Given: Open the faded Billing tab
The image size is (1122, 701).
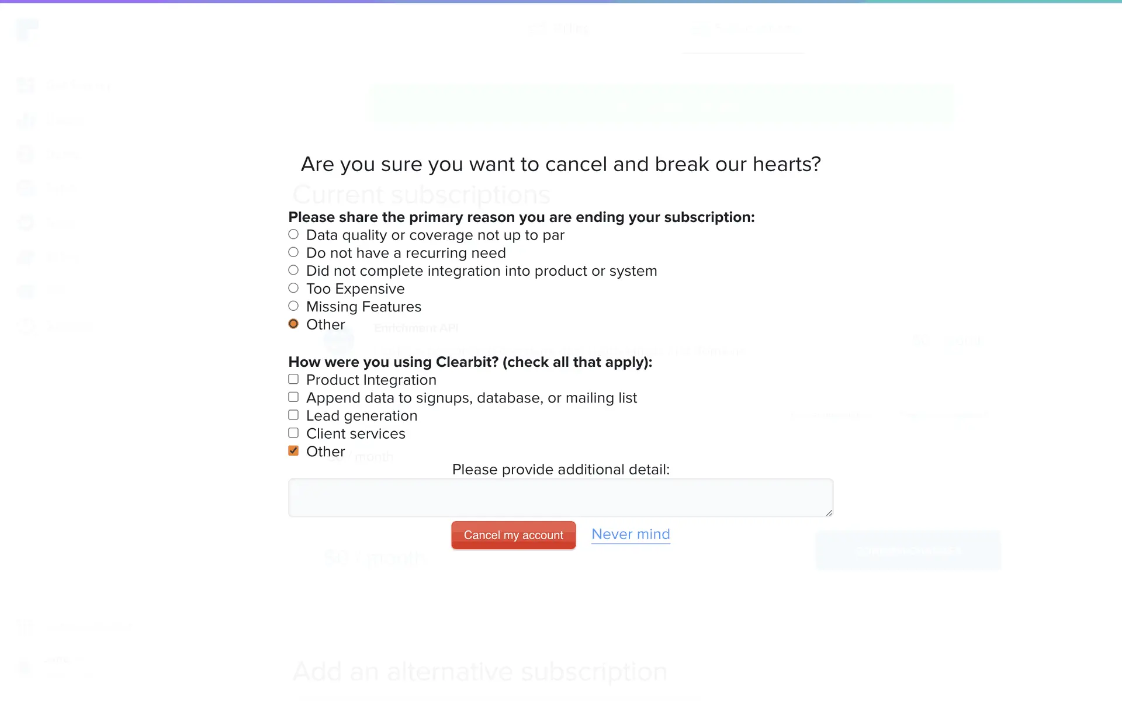Looking at the screenshot, I should [x=559, y=28].
